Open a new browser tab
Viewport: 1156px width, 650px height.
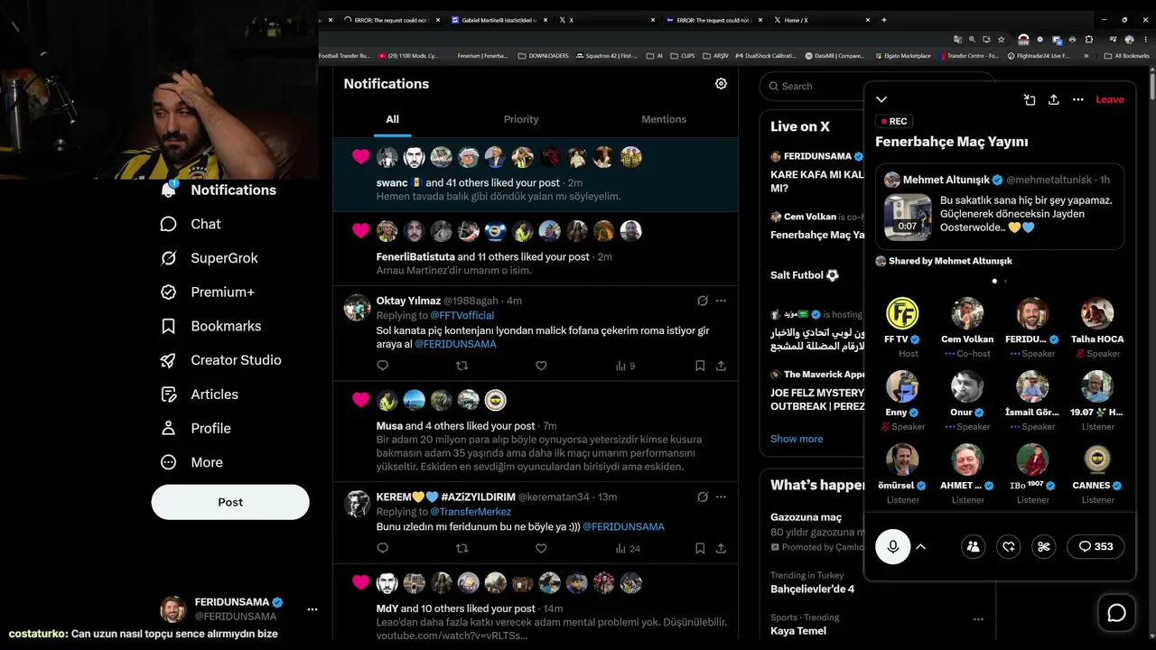(884, 20)
